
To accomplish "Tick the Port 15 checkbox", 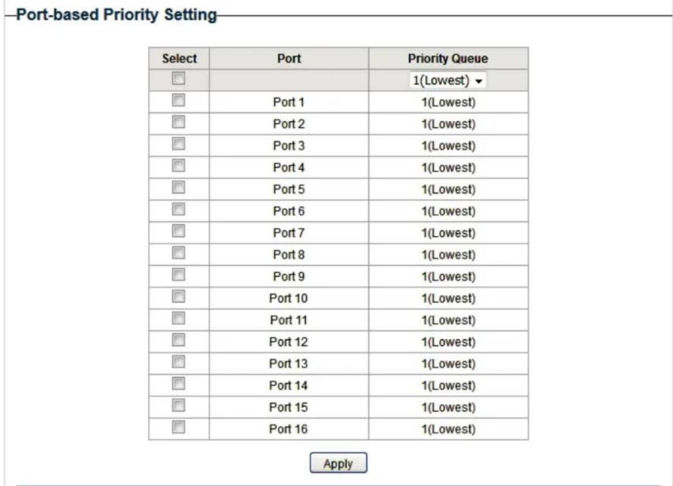I will (x=179, y=405).
